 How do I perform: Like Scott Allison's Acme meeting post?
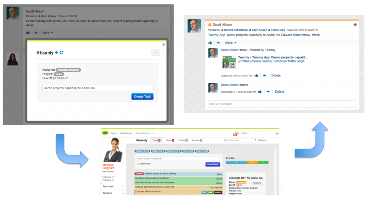[28, 33]
